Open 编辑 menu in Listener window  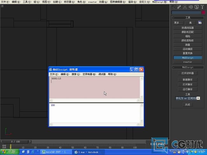click(x=65, y=74)
